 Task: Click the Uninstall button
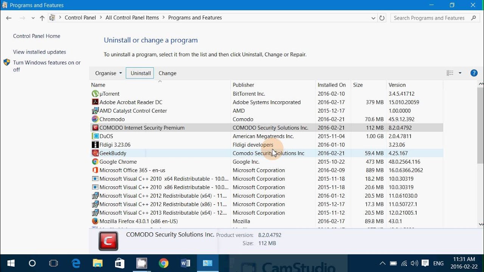point(141,73)
